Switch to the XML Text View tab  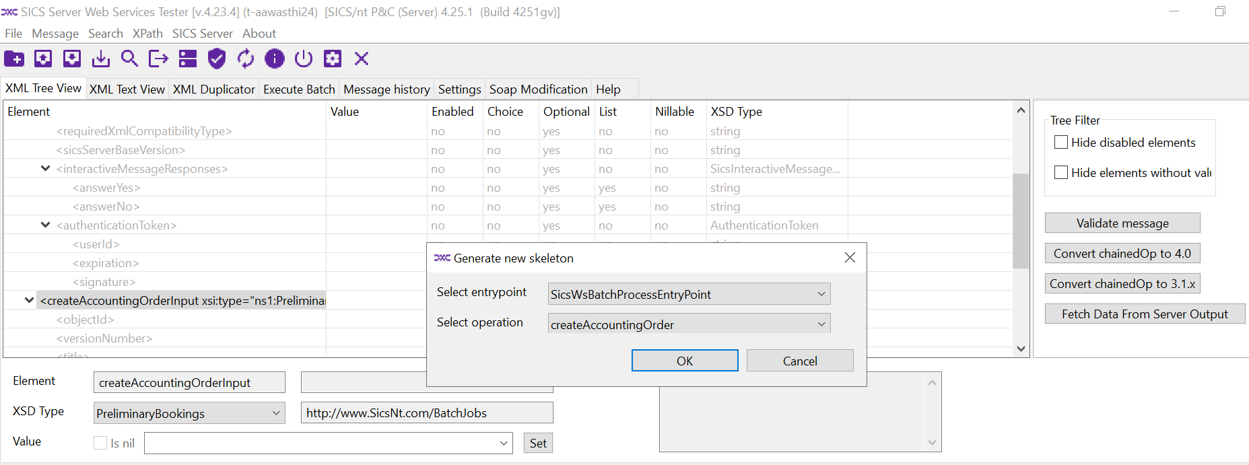pyautogui.click(x=127, y=90)
